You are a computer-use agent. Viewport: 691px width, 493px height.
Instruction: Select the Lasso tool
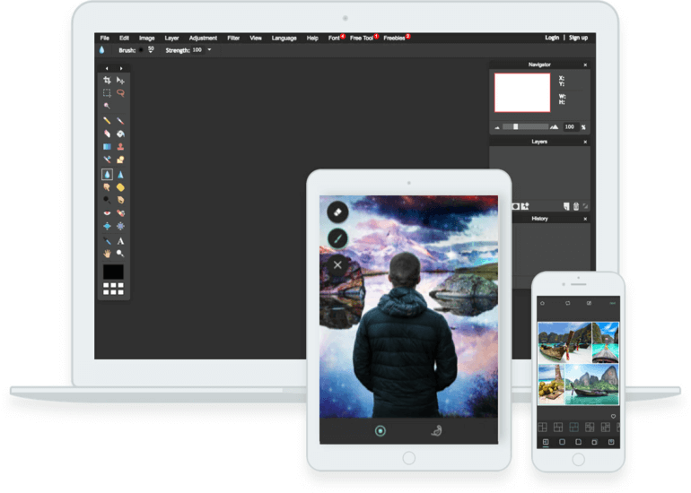click(x=120, y=93)
